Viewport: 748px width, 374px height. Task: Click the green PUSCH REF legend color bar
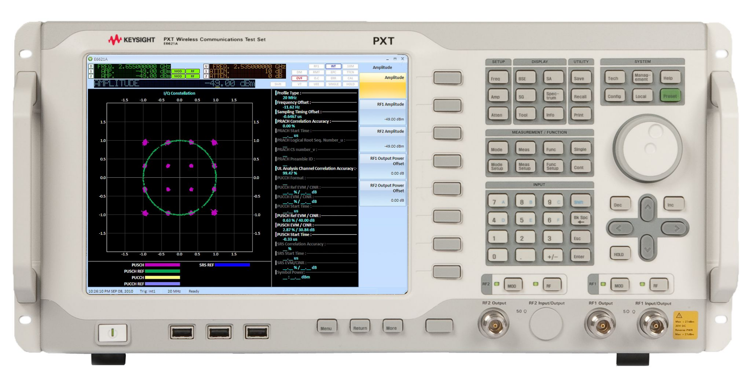(162, 271)
